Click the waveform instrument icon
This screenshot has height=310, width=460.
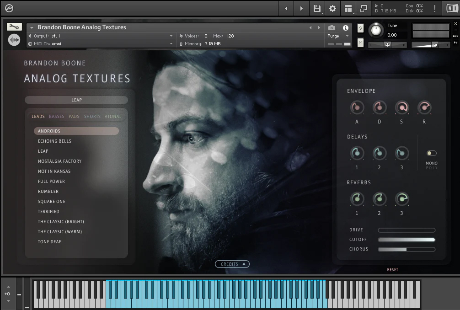(x=14, y=40)
